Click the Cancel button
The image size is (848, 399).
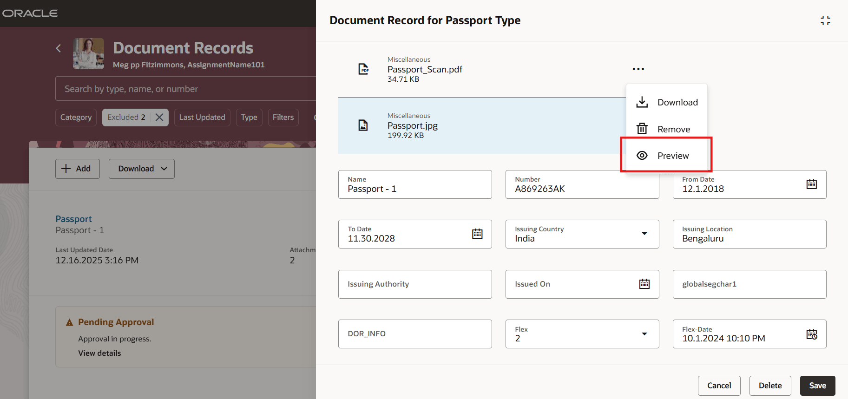click(x=719, y=386)
